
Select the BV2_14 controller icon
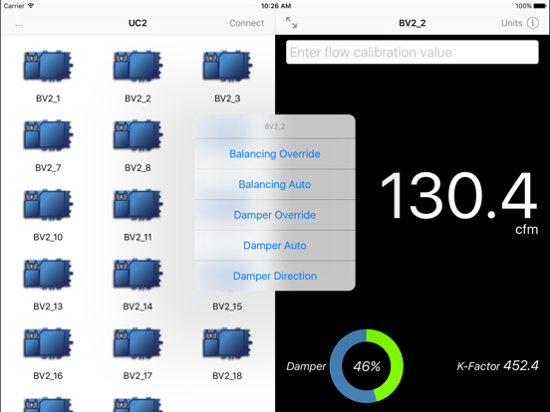click(x=137, y=274)
